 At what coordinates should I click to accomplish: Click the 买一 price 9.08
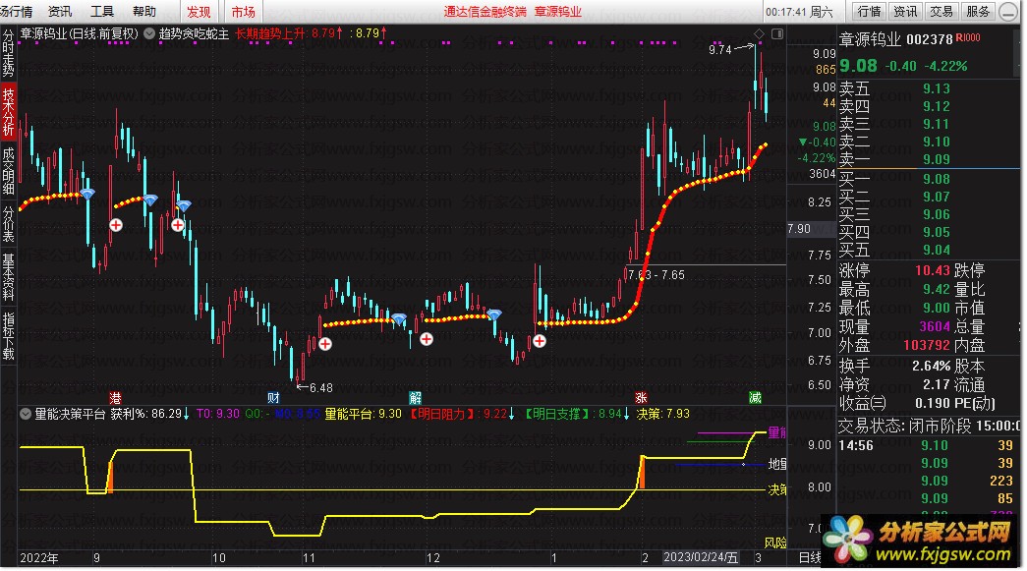(936, 179)
